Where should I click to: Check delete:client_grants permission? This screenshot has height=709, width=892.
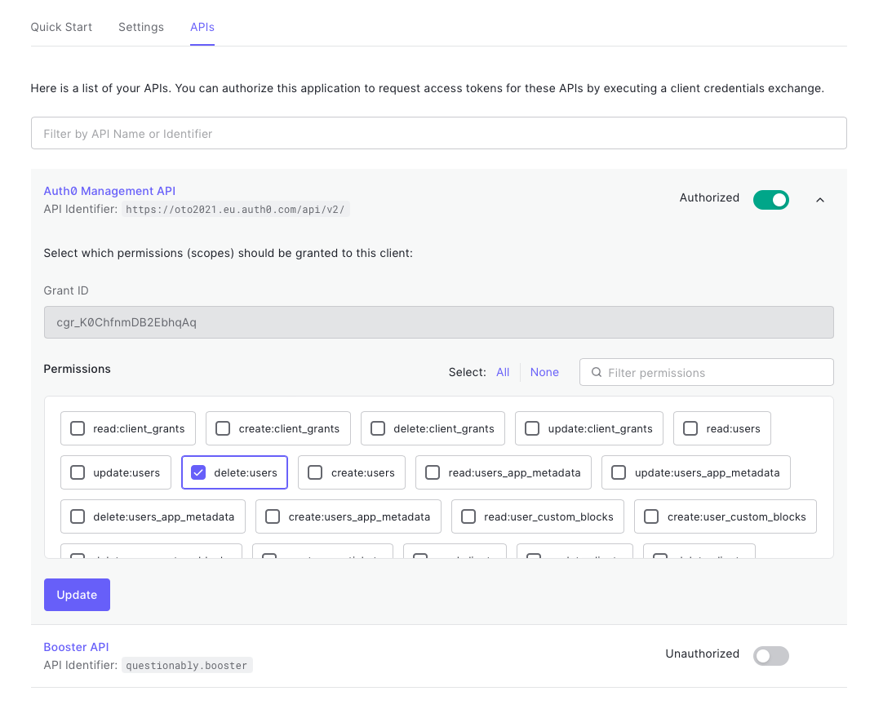378,428
